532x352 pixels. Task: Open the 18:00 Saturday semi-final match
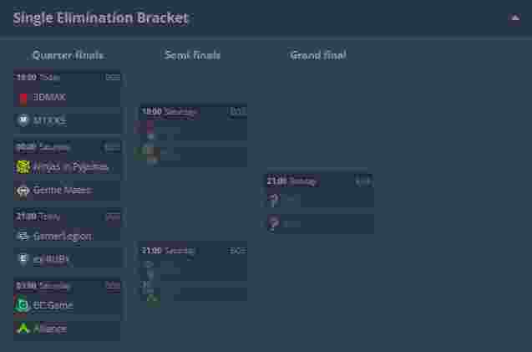point(193,111)
